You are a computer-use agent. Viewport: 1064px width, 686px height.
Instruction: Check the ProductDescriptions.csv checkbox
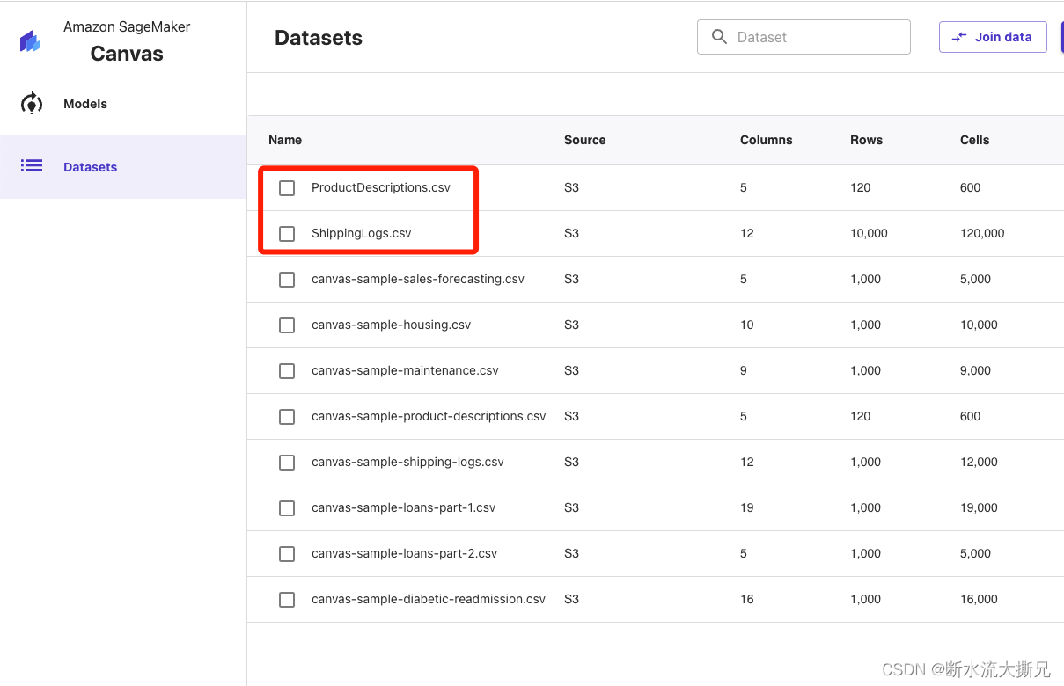(287, 188)
